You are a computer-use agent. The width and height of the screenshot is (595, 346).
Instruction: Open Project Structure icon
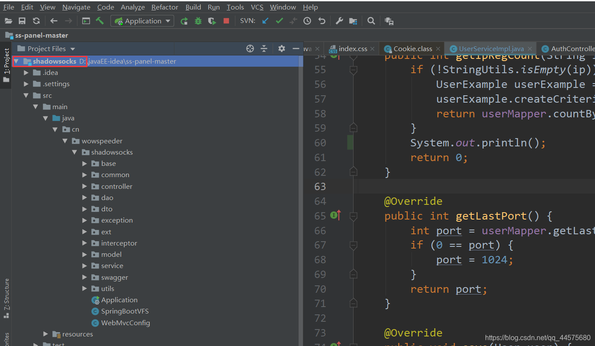coord(353,21)
